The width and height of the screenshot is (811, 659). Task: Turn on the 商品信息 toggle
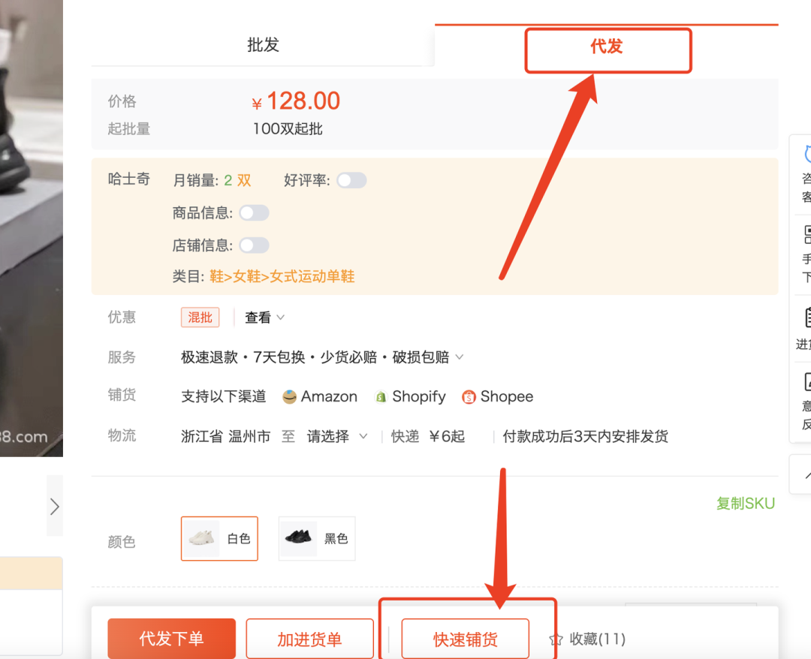click(254, 212)
